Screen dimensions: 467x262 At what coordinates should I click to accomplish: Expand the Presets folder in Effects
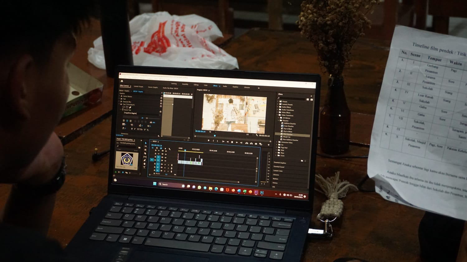(278, 101)
